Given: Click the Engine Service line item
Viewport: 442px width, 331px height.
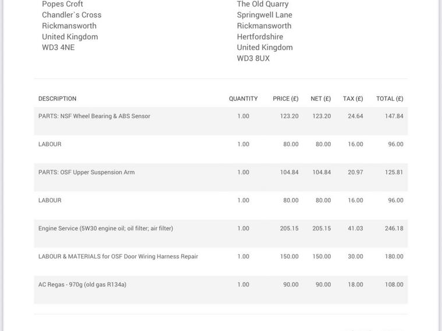Looking at the screenshot, I should [221, 233].
